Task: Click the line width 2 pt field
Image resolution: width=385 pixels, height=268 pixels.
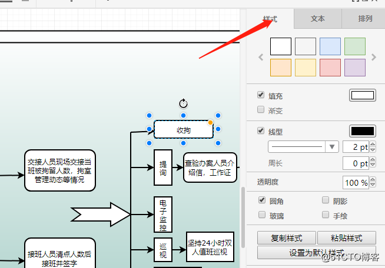Action: tap(356, 147)
